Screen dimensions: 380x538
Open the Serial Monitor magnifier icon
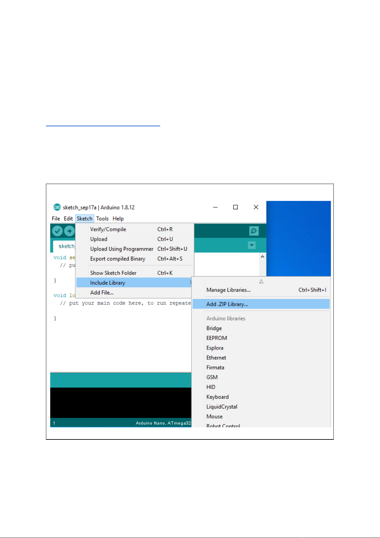pyautogui.click(x=254, y=231)
